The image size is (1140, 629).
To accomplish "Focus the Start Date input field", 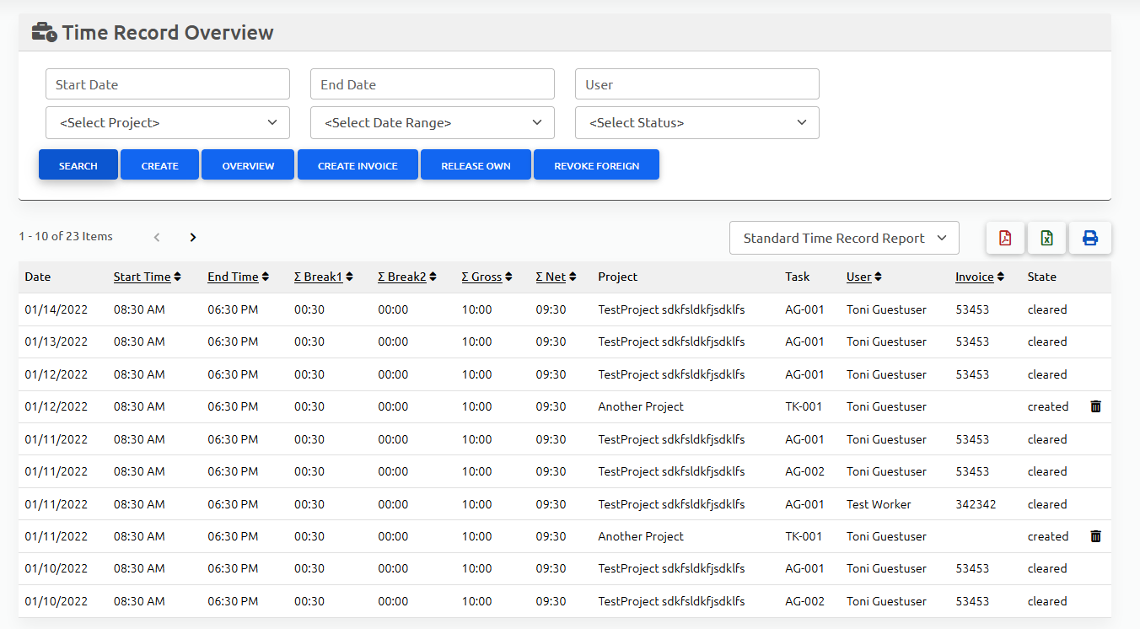I will click(168, 84).
